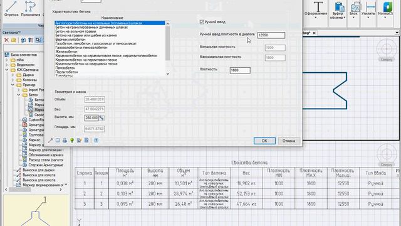Image resolution: width=401 pixels, height=226 pixels.
Task: Click the yellow folder icon in the library panel toolbar
Action: point(14,40)
